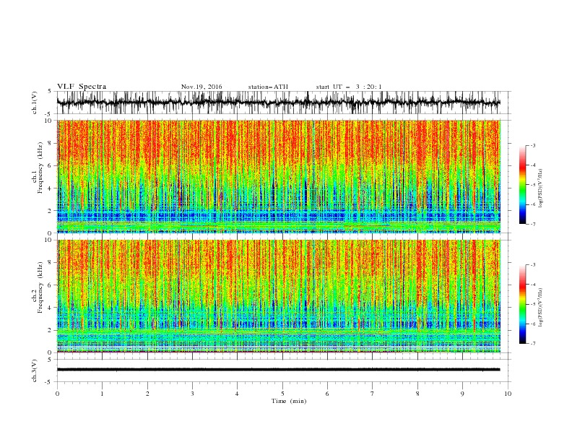Click the date 'Nov.19, 2016'
Viewport: 572px width, 442px height.
(201, 87)
